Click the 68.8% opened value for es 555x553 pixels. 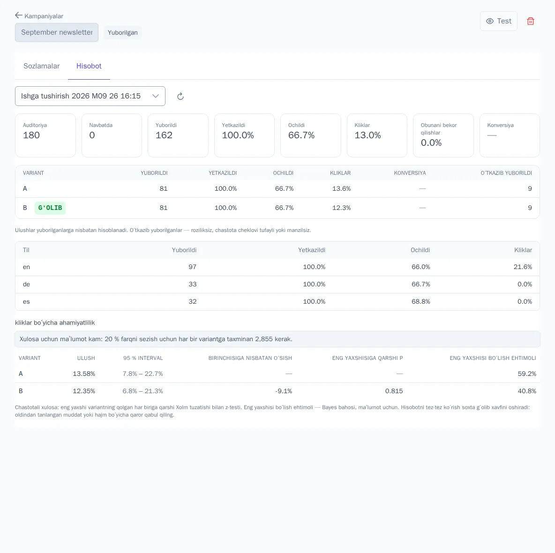421,301
